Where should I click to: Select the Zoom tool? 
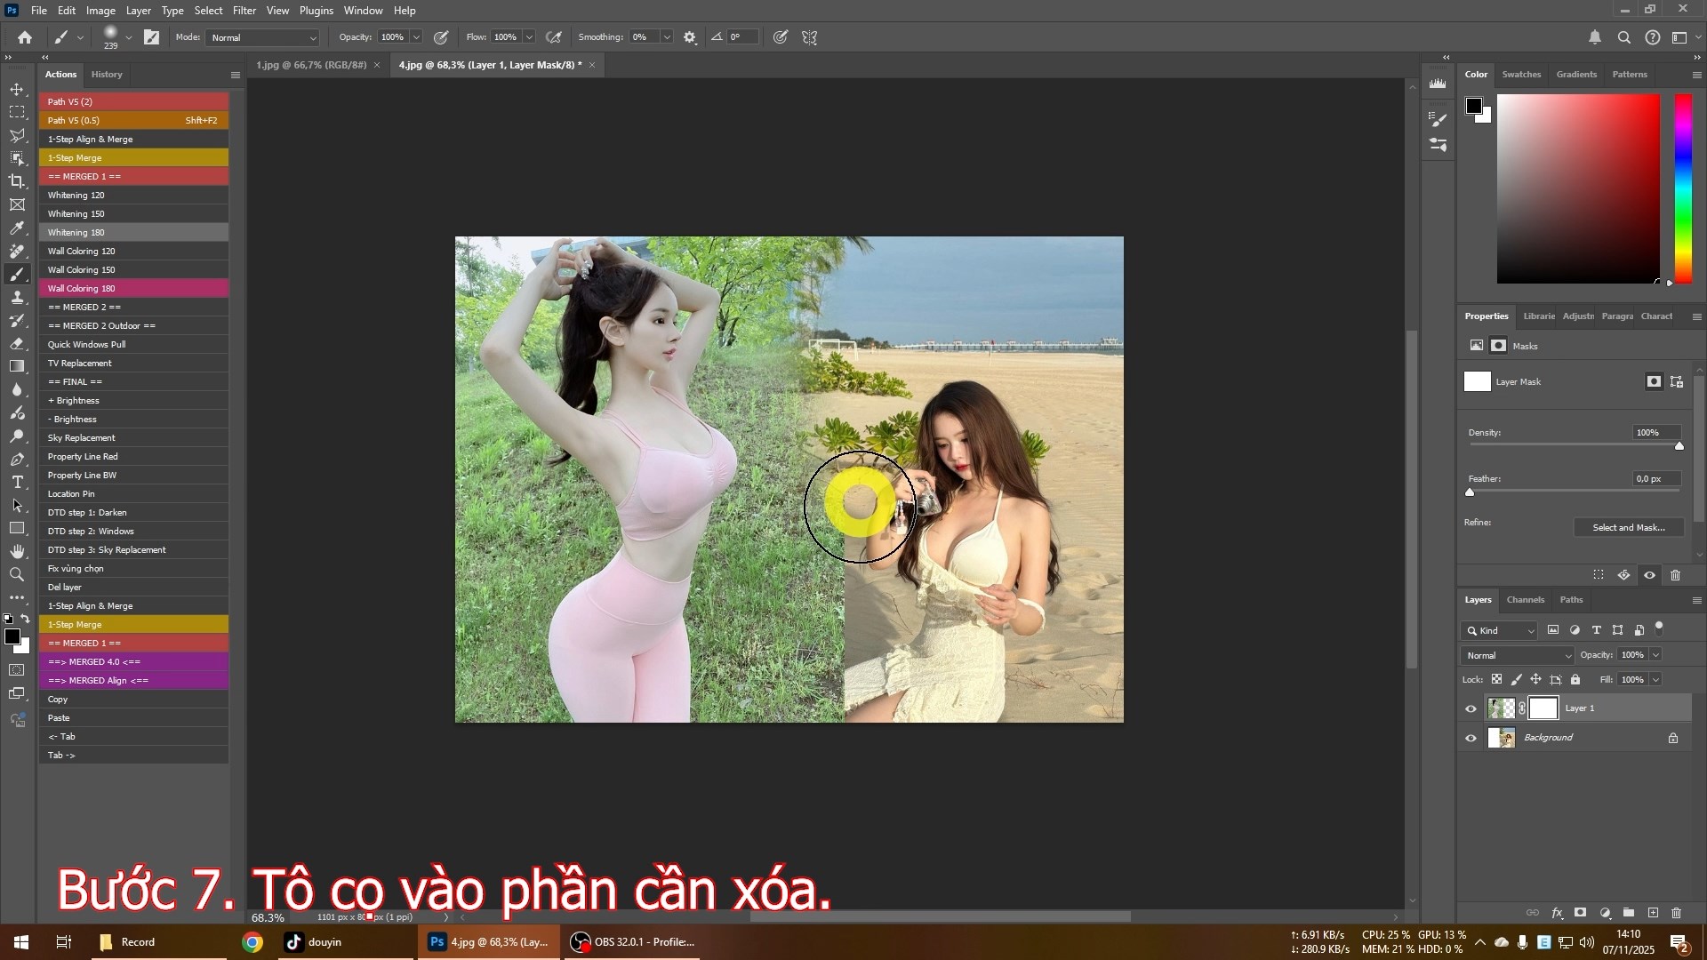[18, 574]
